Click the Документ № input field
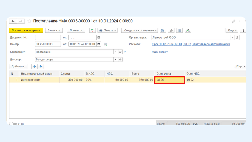The height and width of the screenshot is (142, 252). [48, 37]
